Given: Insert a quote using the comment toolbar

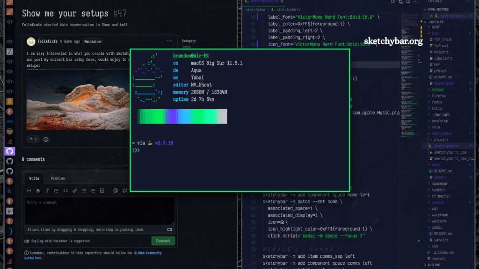Looking at the screenshot, I should [56, 191].
